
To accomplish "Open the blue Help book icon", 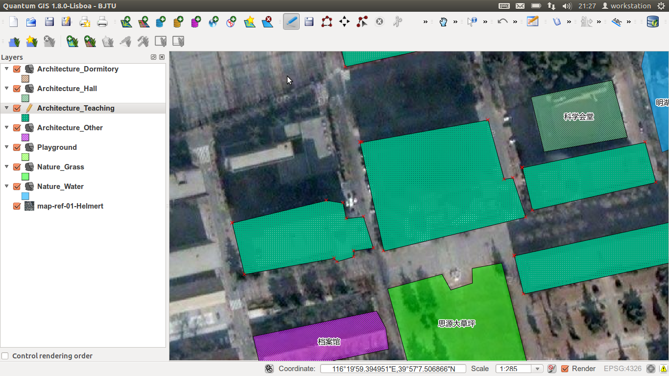I will point(557,22).
